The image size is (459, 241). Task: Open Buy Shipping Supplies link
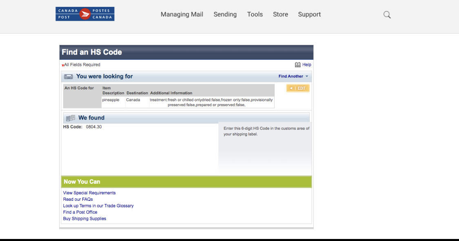pyautogui.click(x=84, y=219)
